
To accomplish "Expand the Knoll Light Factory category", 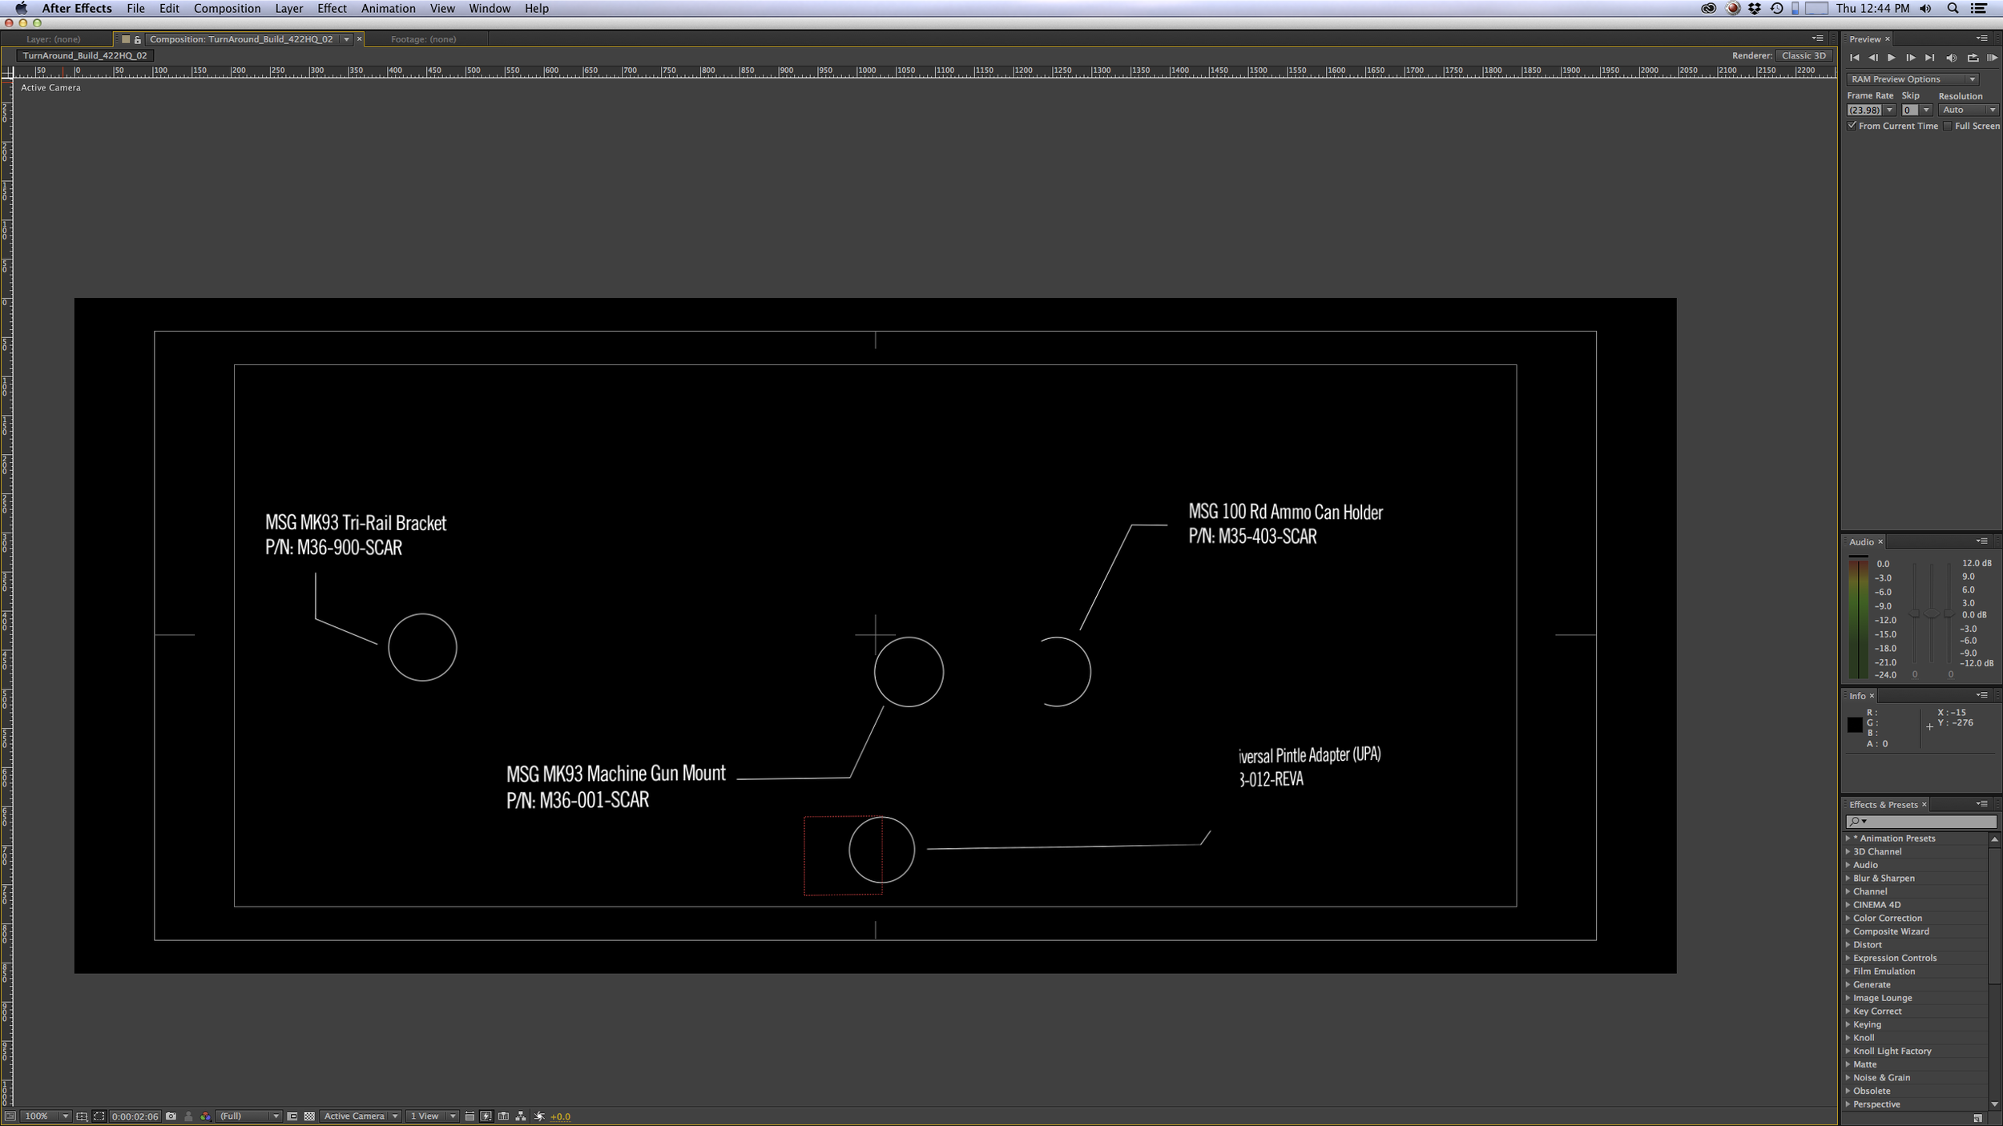I will [1848, 1052].
